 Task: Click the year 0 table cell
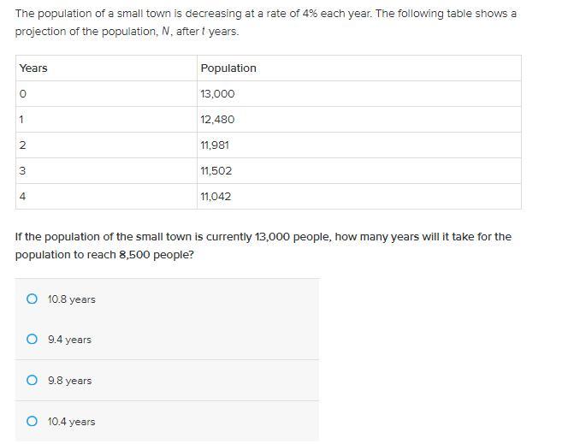pos(106,94)
